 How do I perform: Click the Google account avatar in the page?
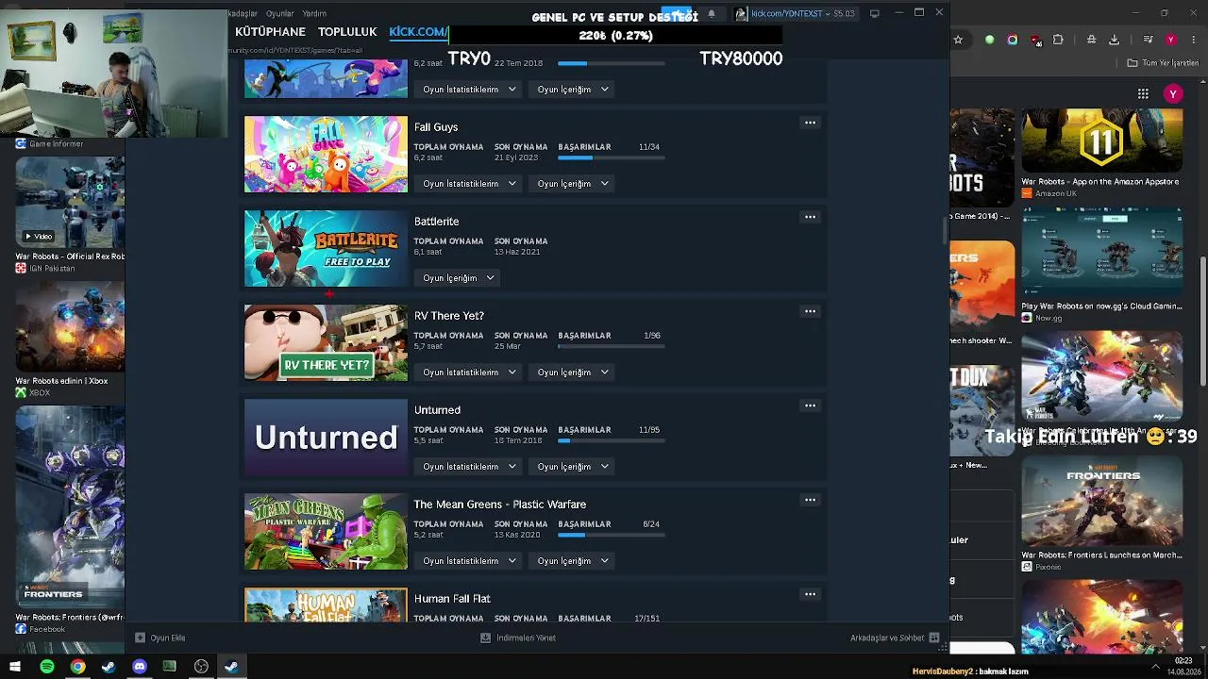[1173, 93]
